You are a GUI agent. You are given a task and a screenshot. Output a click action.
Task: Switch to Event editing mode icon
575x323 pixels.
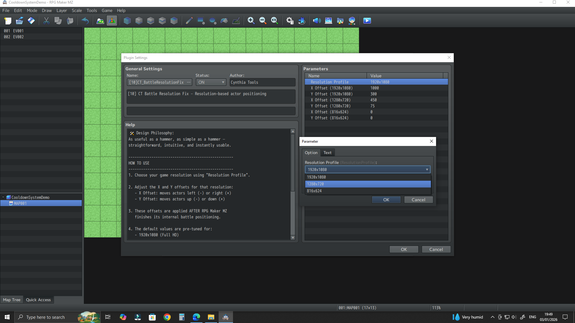click(112, 21)
